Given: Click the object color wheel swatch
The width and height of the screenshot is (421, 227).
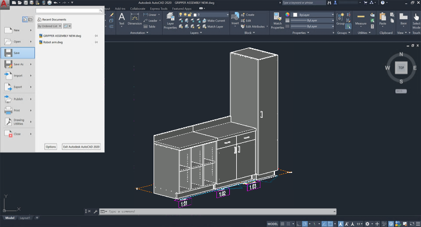Looking at the screenshot, I should click(x=288, y=14).
